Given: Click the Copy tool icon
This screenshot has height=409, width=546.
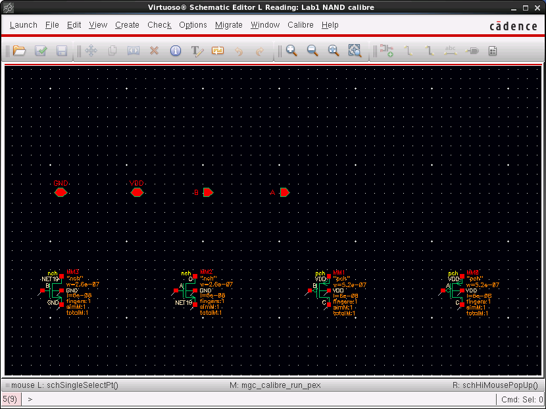Looking at the screenshot, I should (x=112, y=51).
